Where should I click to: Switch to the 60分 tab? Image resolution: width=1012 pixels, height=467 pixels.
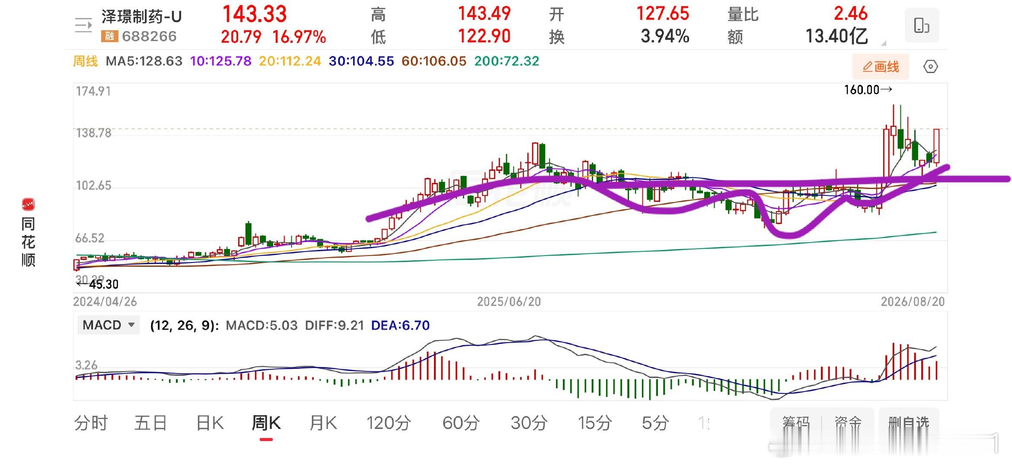point(461,423)
